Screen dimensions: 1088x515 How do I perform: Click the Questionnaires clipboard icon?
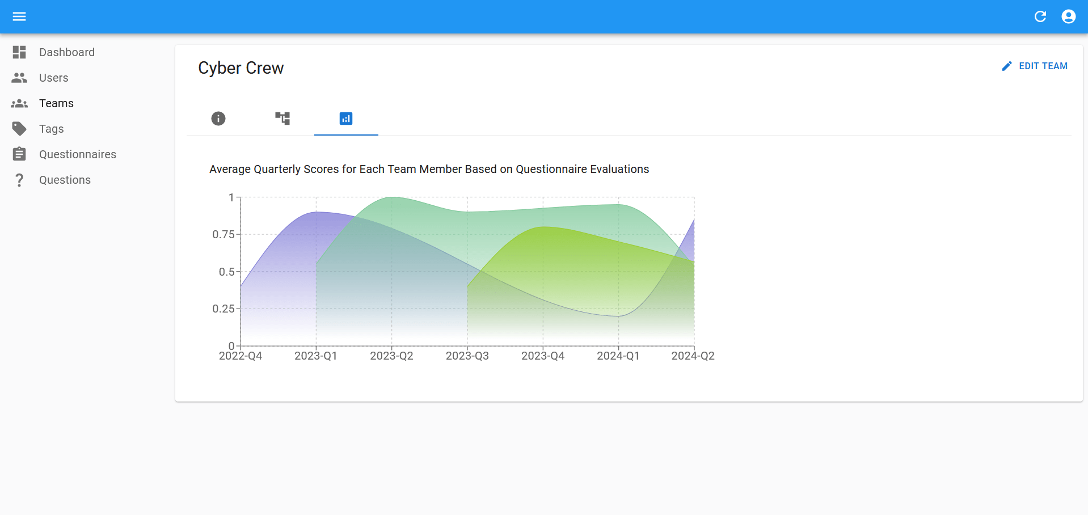click(19, 154)
